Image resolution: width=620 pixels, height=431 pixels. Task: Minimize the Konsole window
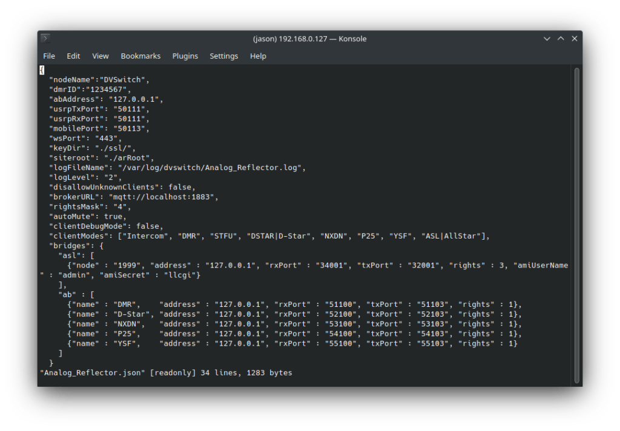tap(547, 39)
